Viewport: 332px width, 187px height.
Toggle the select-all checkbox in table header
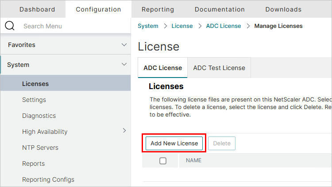163,161
